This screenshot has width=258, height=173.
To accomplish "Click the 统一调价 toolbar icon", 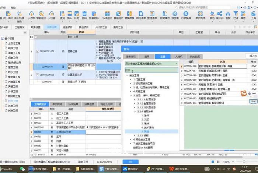I will point(8,15).
